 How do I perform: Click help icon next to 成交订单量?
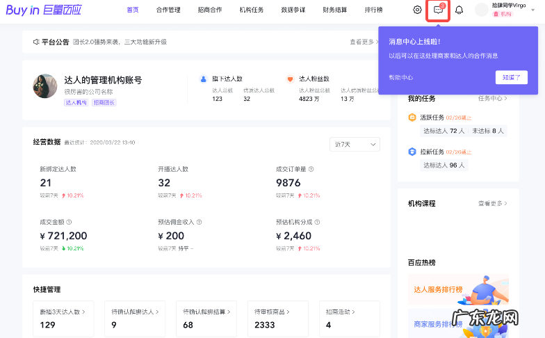click(311, 169)
